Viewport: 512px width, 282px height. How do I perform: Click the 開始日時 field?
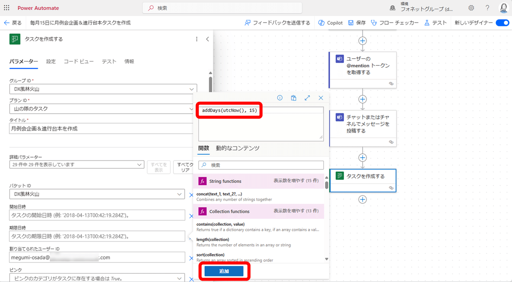tap(97, 215)
